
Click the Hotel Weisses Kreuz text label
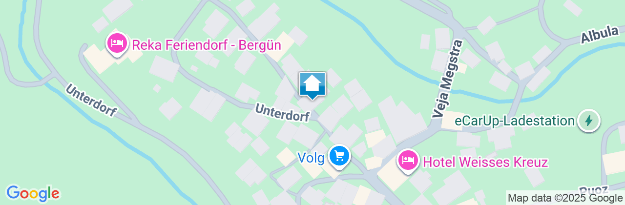pos(485,162)
